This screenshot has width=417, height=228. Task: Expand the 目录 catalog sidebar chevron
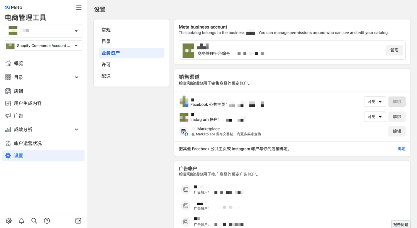click(76, 77)
